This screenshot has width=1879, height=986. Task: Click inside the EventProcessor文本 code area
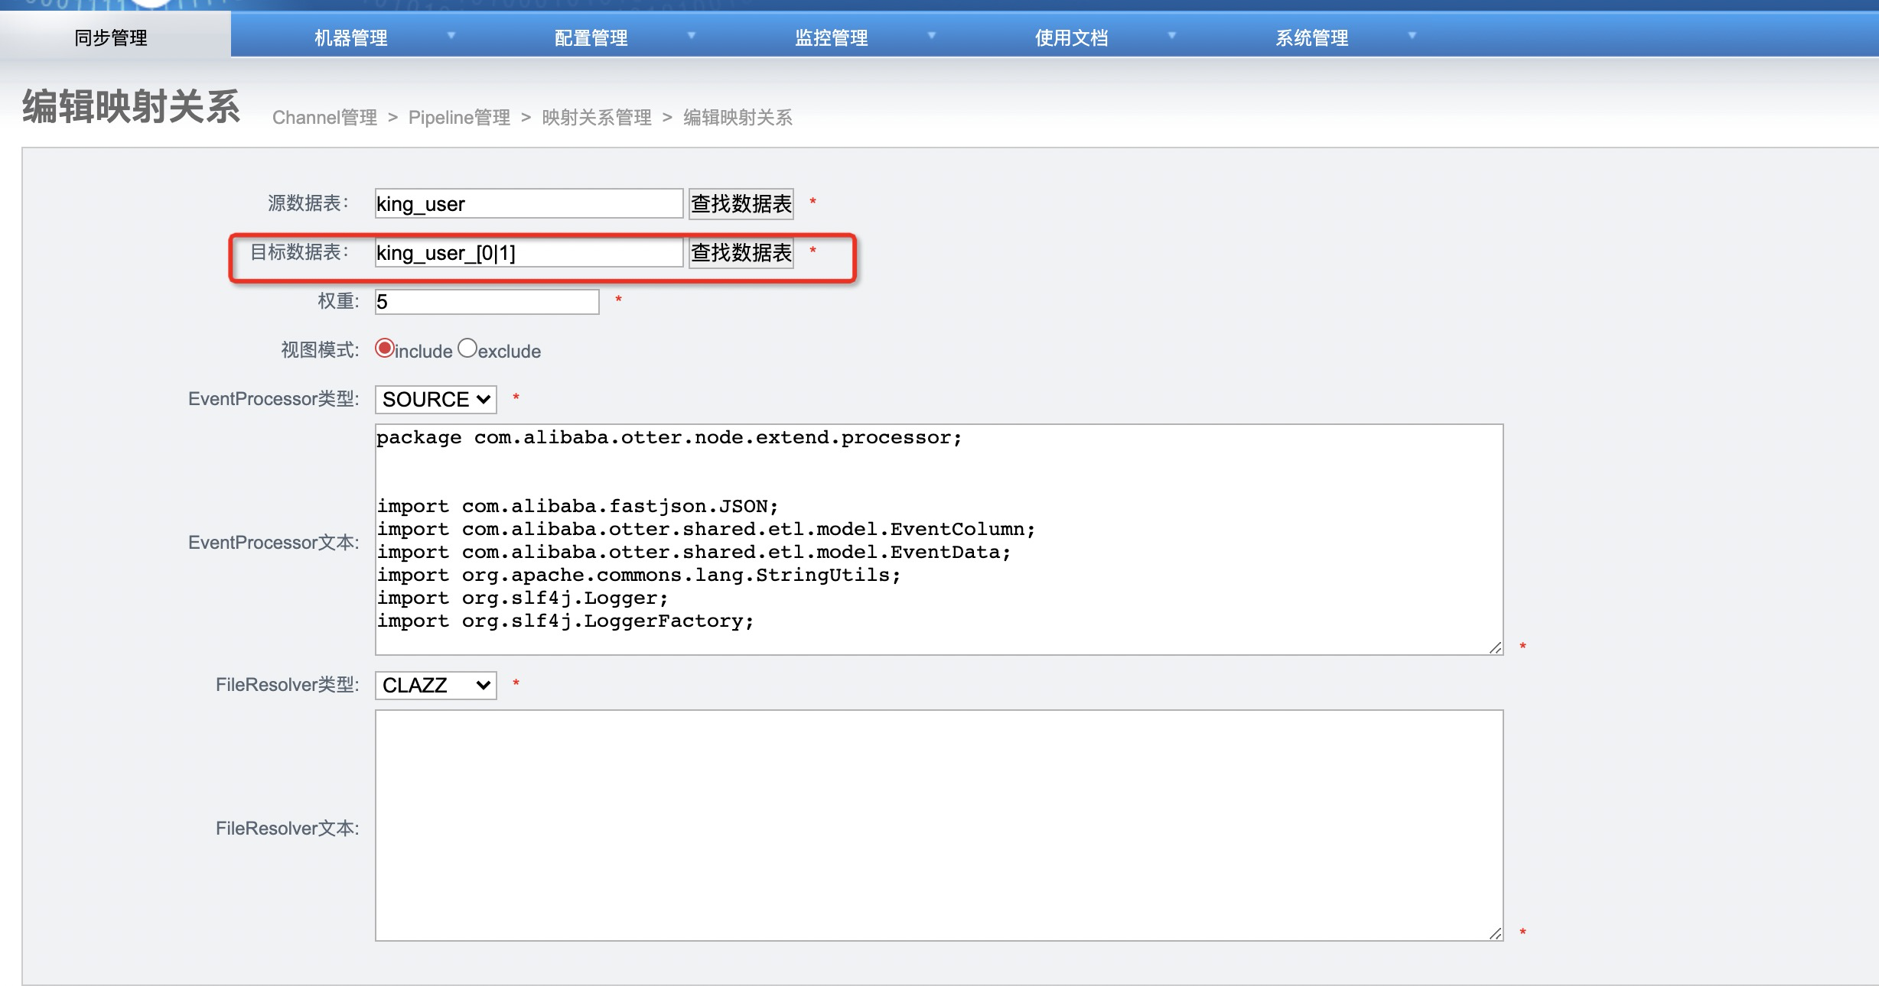tap(939, 540)
